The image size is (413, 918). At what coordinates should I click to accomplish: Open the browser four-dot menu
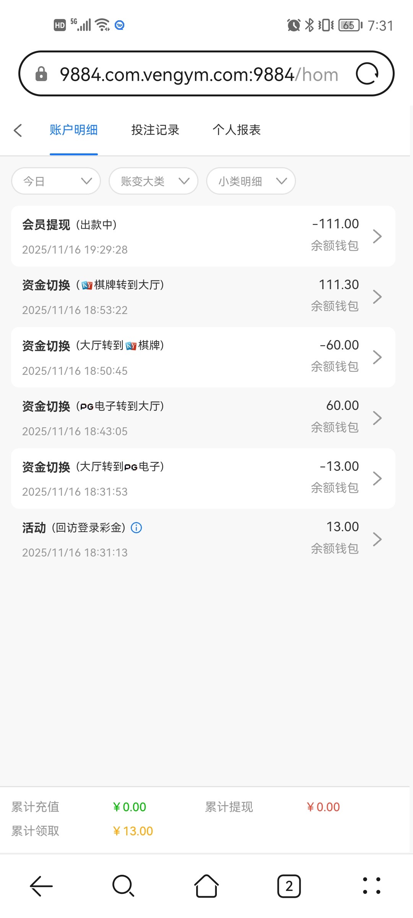click(371, 885)
